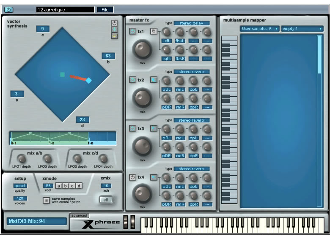330x239 pixels.
Task: Click the xmix elf button
Action: click(x=106, y=200)
